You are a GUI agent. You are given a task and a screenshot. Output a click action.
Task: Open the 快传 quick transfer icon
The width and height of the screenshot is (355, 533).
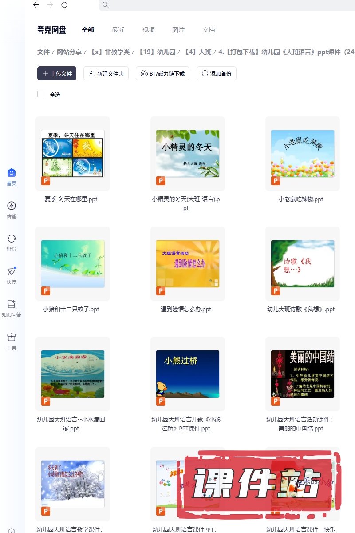click(x=12, y=271)
